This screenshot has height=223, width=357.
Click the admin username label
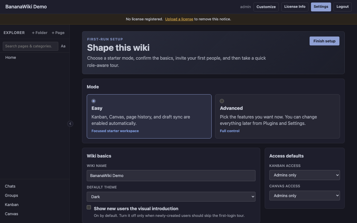[245, 7]
